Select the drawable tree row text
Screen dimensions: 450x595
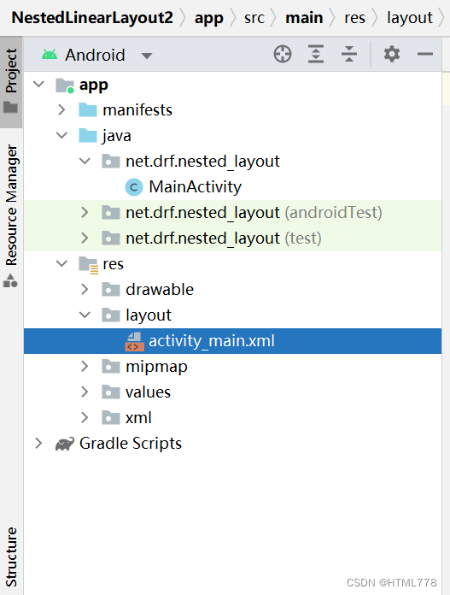(x=160, y=289)
